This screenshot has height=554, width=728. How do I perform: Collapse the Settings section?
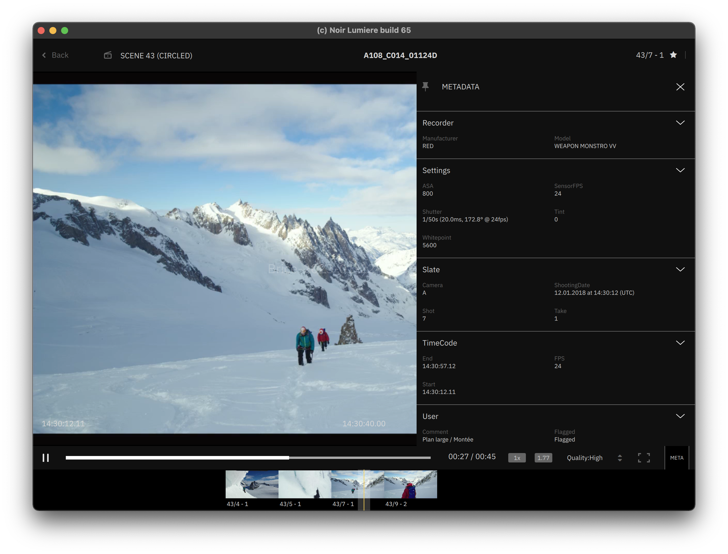click(x=680, y=170)
